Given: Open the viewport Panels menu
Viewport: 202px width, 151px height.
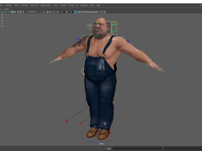Looking at the screenshot, I should (x=6, y=9).
